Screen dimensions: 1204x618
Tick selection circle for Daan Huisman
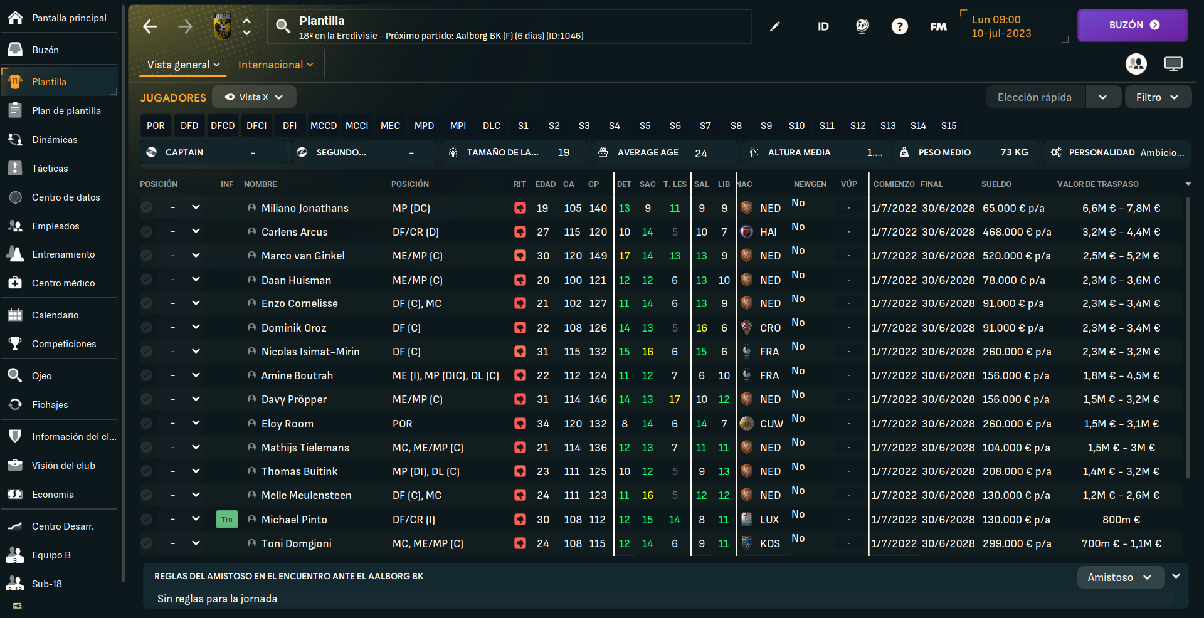point(146,280)
